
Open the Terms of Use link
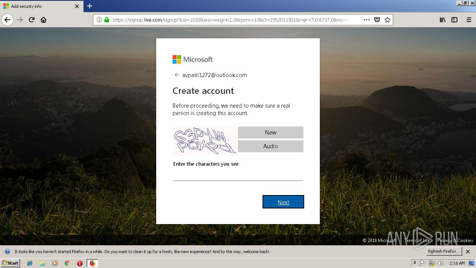417,240
